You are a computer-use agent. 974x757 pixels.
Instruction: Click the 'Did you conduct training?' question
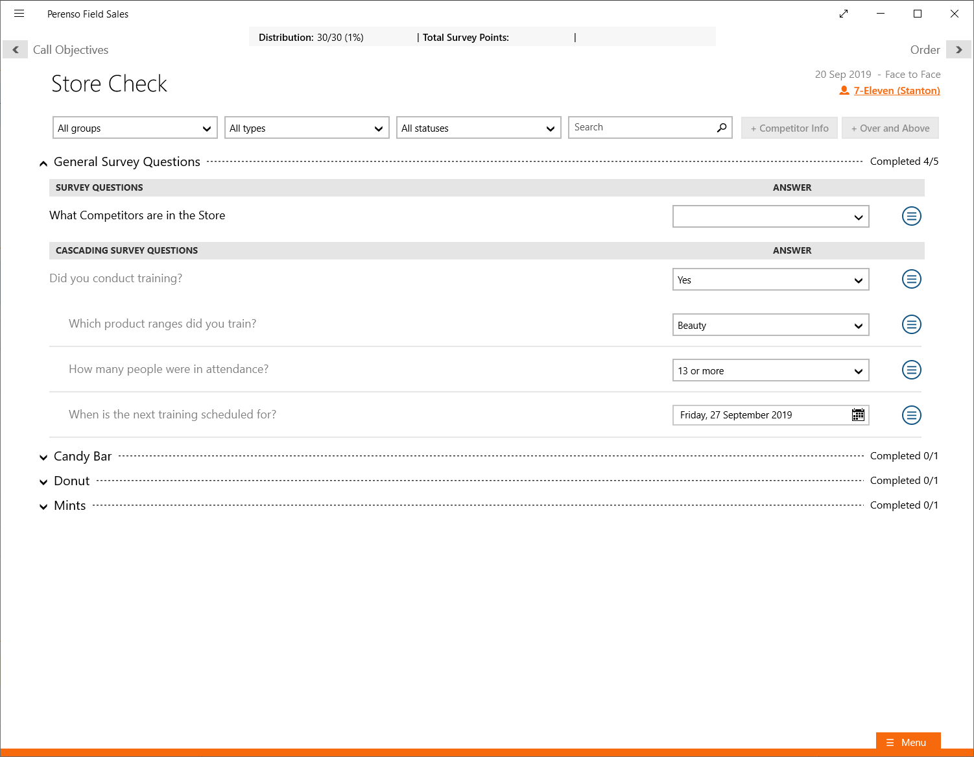(x=116, y=278)
